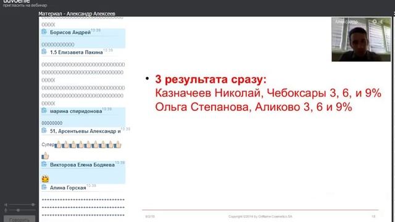Open 1.5 Елизавета Пакина chat name

click(x=77, y=52)
